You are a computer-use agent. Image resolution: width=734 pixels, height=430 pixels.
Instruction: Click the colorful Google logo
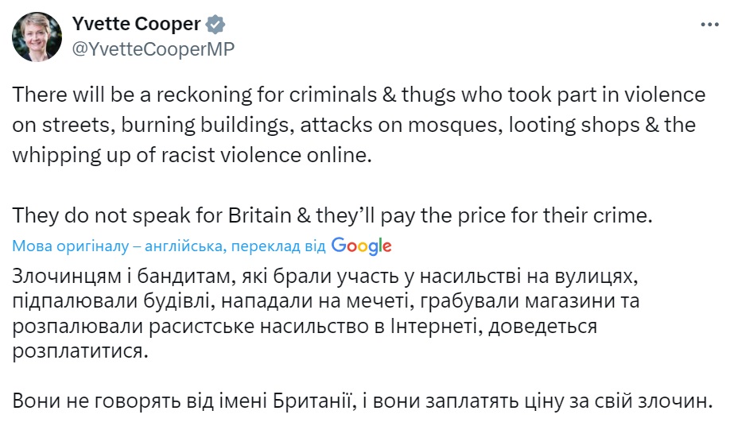(x=362, y=246)
